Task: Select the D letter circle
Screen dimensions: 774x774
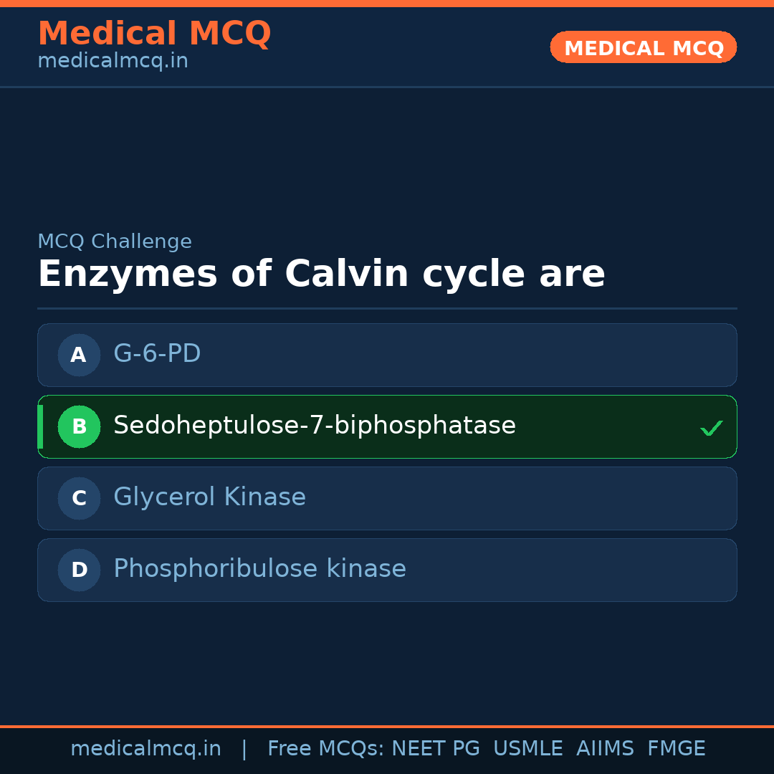Action: click(79, 570)
